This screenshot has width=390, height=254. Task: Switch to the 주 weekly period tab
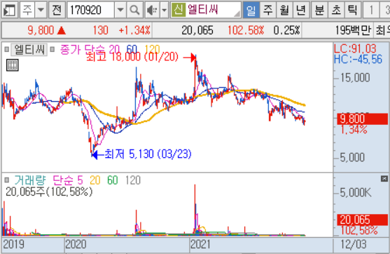268,10
